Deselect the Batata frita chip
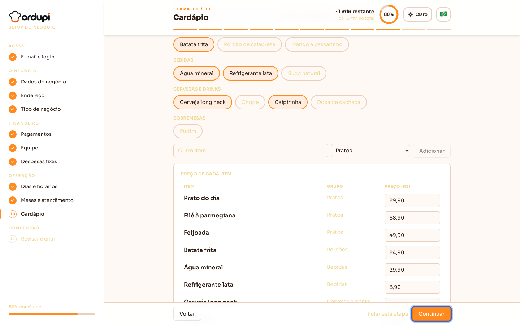 click(x=194, y=44)
